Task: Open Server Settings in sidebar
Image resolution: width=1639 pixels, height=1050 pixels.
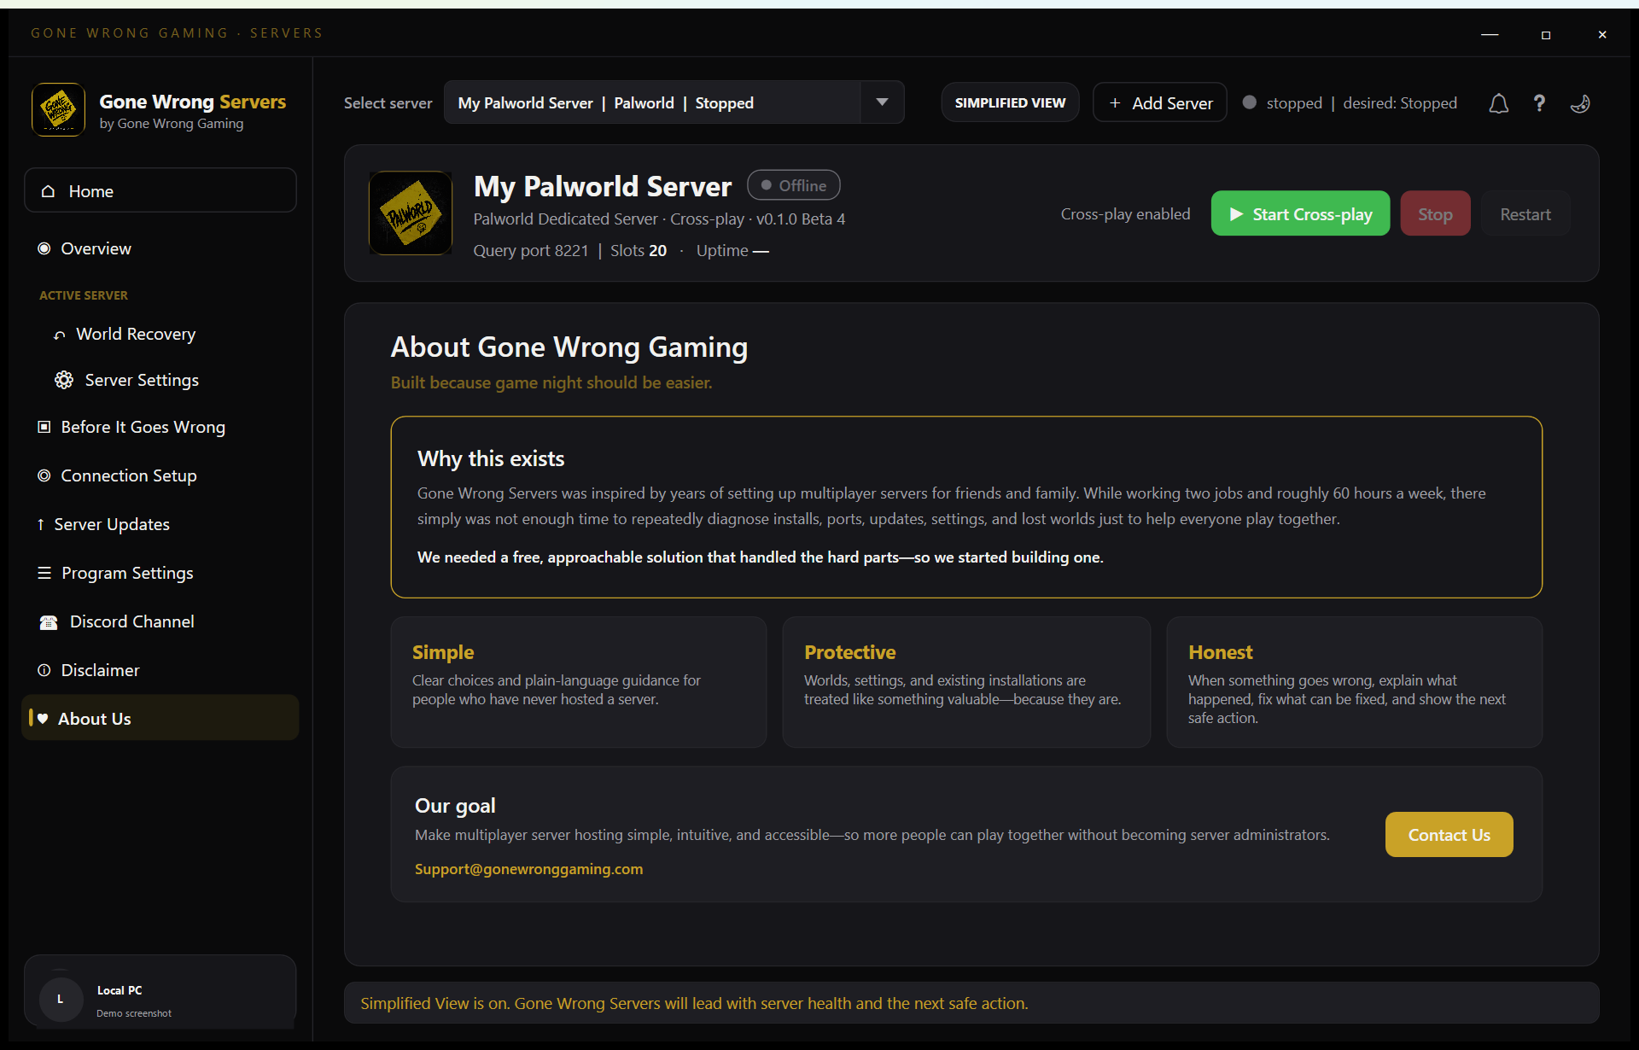Action: 160,380
